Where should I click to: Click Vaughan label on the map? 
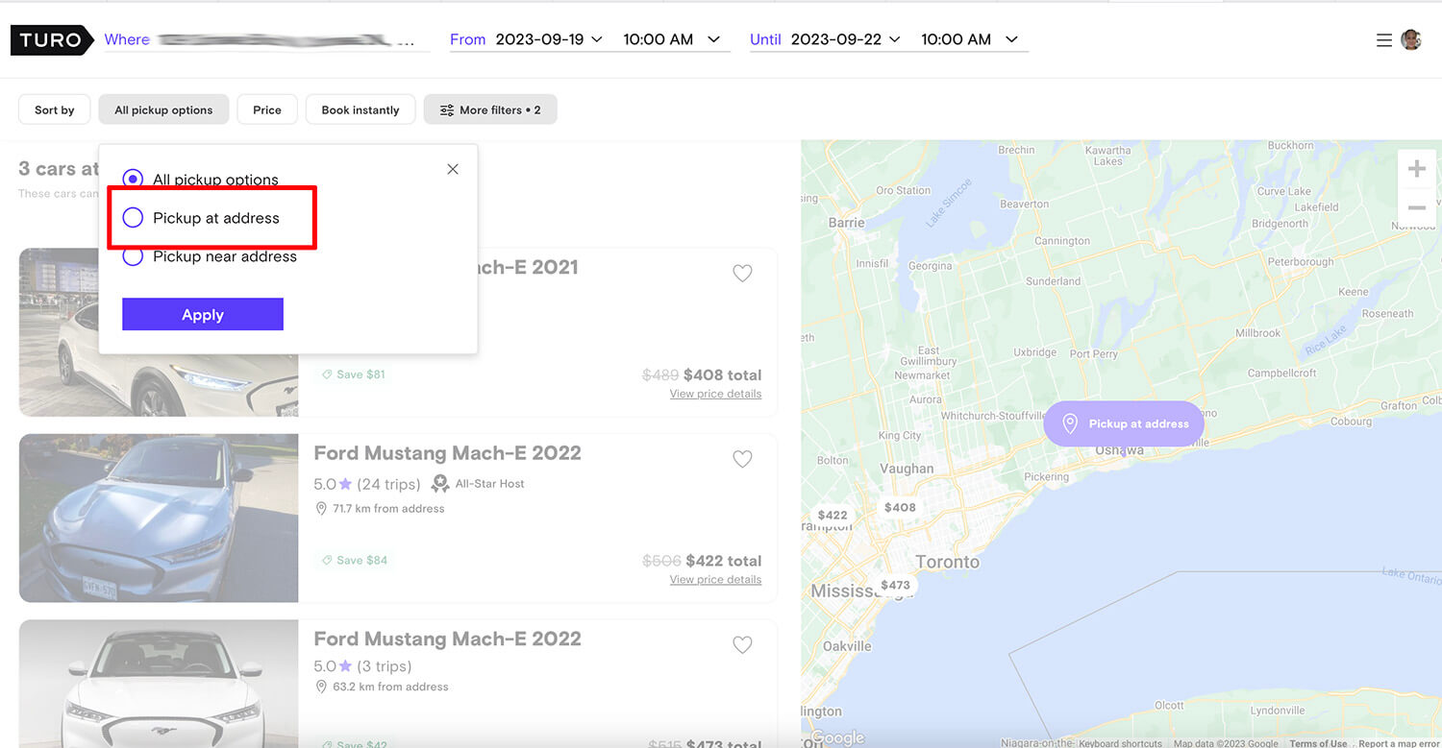(907, 469)
